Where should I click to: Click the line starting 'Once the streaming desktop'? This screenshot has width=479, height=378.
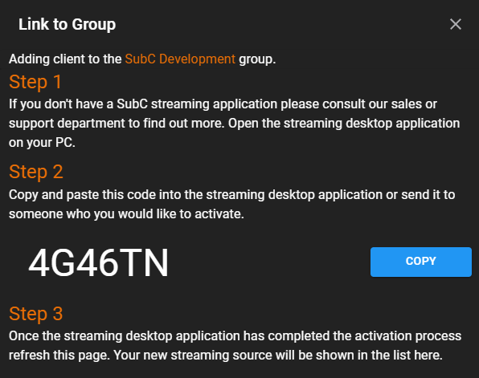point(235,336)
